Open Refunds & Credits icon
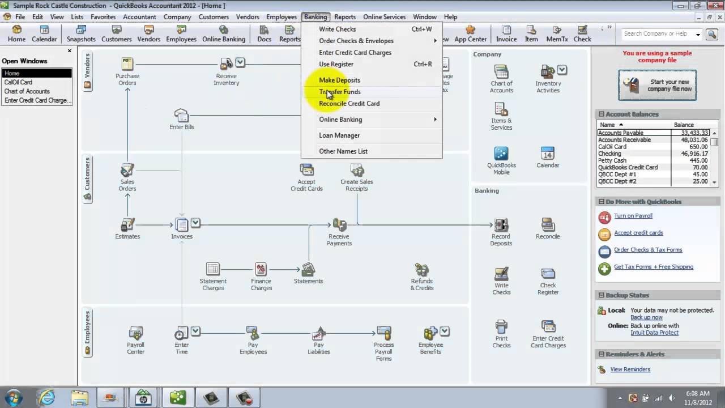This screenshot has height=408, width=725. (x=421, y=269)
